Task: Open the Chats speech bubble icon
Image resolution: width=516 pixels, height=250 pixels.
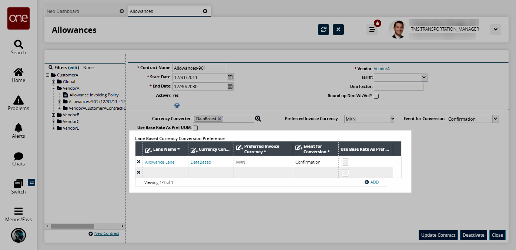Action: click(x=18, y=156)
